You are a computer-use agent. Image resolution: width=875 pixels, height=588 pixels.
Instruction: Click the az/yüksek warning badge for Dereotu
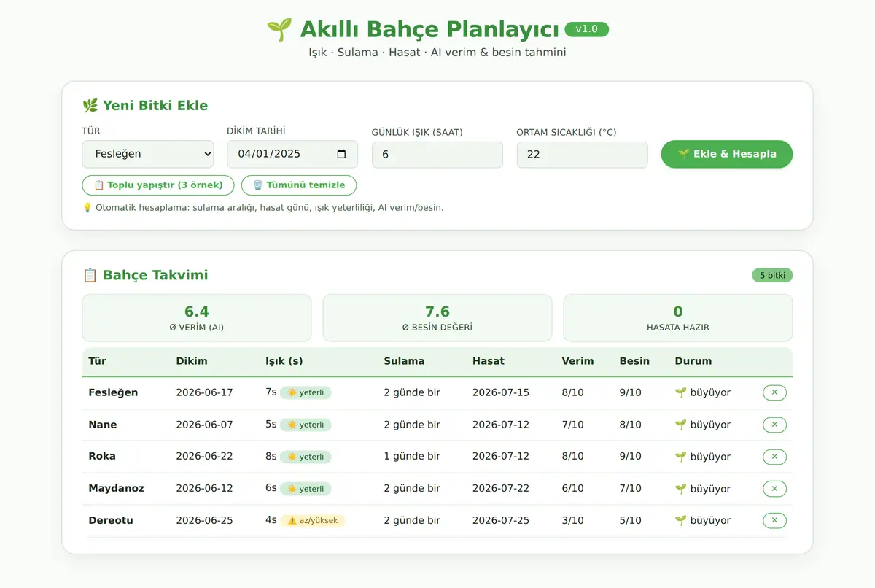click(313, 521)
